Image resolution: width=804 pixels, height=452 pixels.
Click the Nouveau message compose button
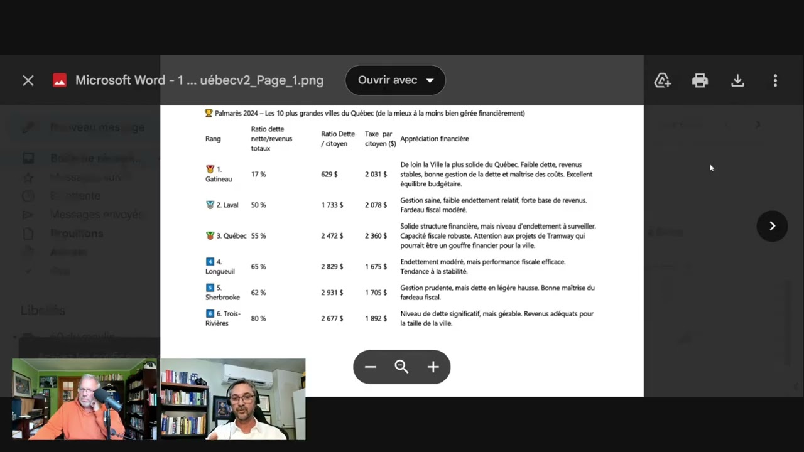pyautogui.click(x=97, y=127)
